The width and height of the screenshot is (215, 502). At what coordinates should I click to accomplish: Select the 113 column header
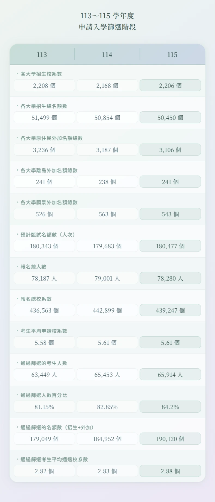pyautogui.click(x=42, y=55)
